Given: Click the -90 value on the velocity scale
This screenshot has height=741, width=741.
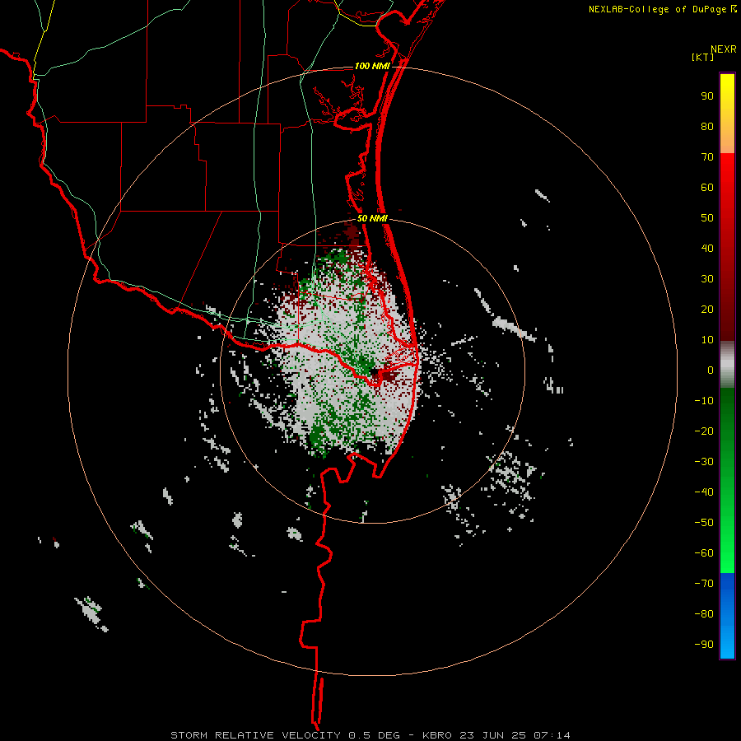Looking at the screenshot, I should pos(704,645).
